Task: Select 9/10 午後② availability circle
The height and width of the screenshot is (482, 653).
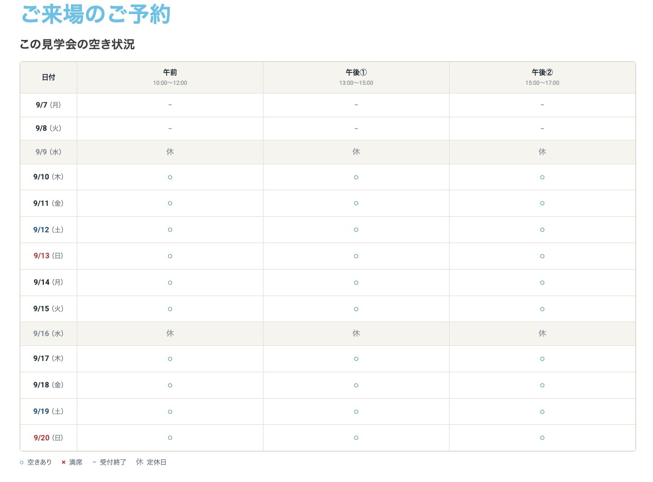Action: (542, 177)
